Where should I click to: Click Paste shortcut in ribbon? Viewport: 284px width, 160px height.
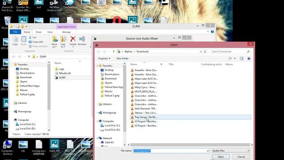(x=38, y=46)
